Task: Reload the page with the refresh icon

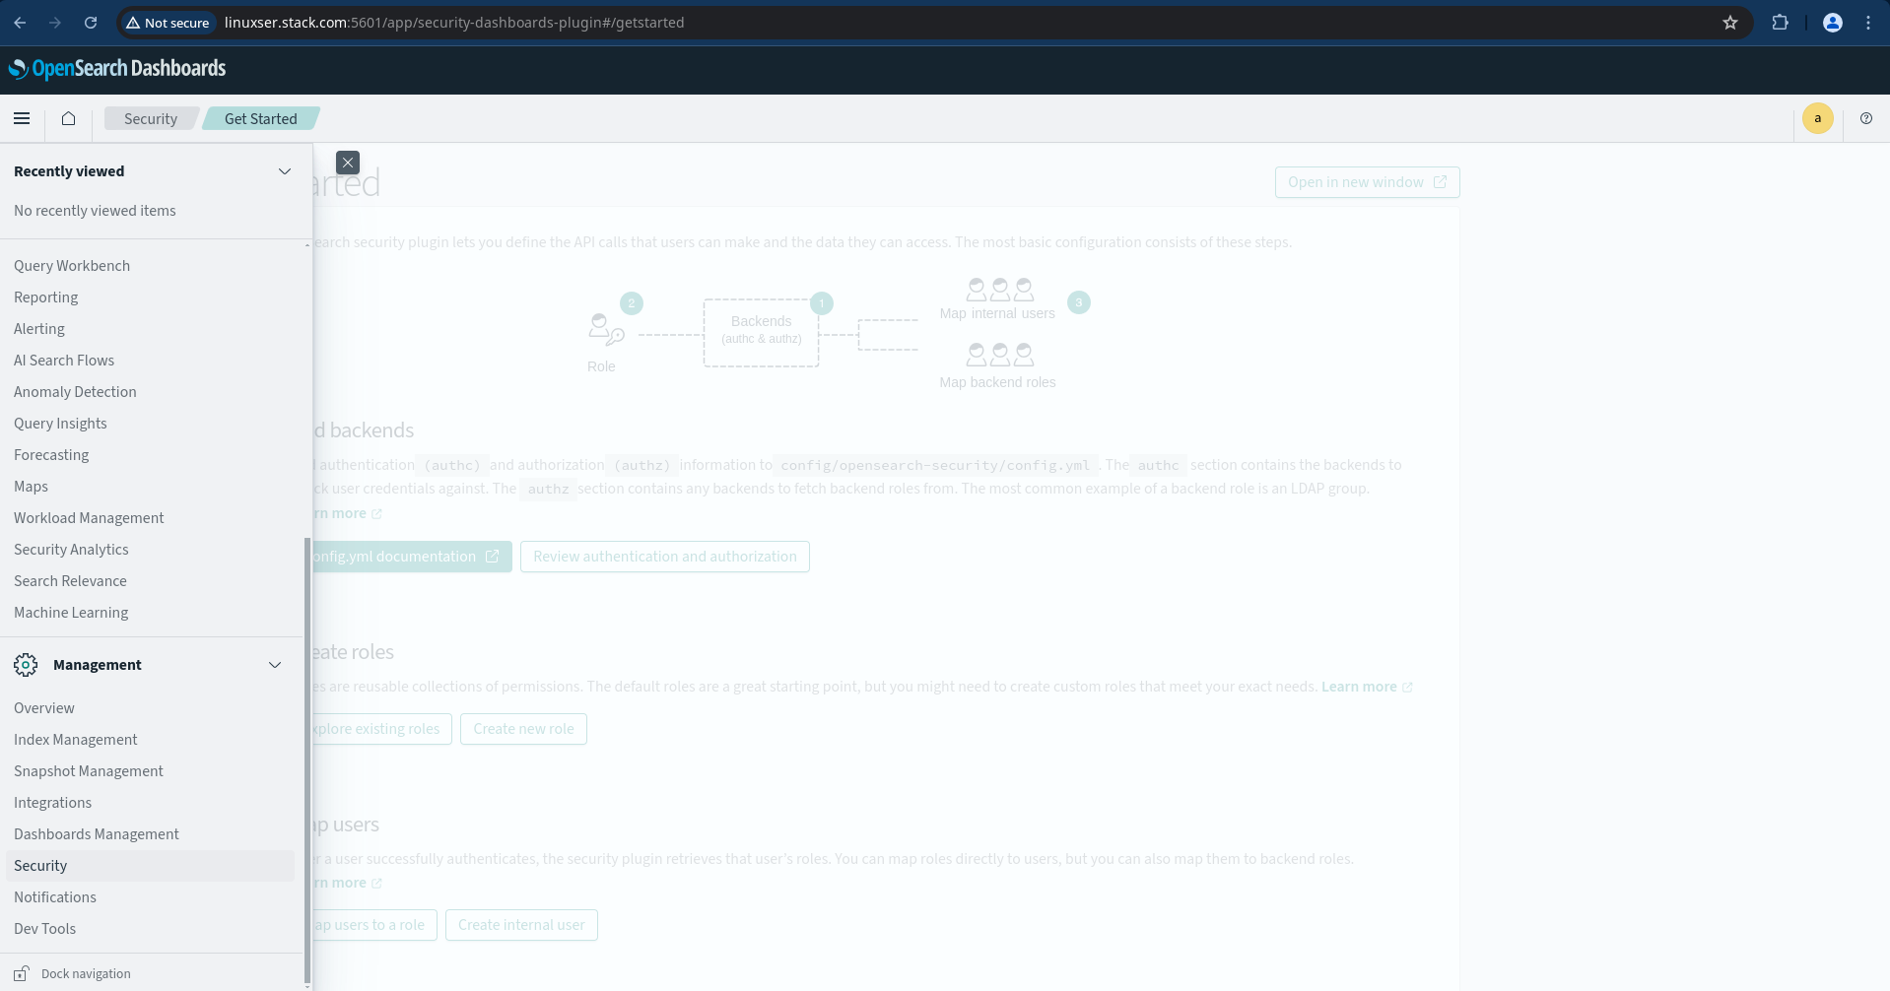Action: [91, 22]
